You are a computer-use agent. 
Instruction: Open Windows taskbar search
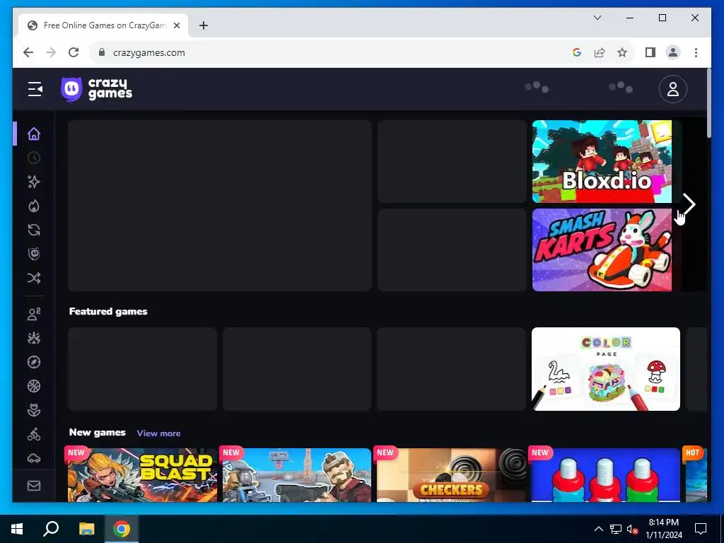click(51, 529)
